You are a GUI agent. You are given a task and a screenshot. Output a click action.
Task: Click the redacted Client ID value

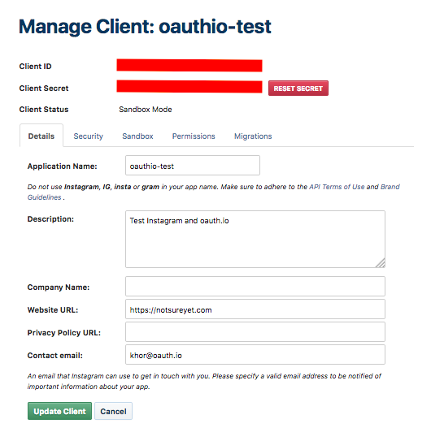pos(189,66)
